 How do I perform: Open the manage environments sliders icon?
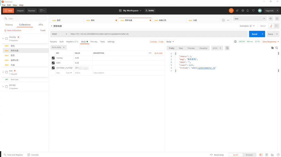coord(277,19)
